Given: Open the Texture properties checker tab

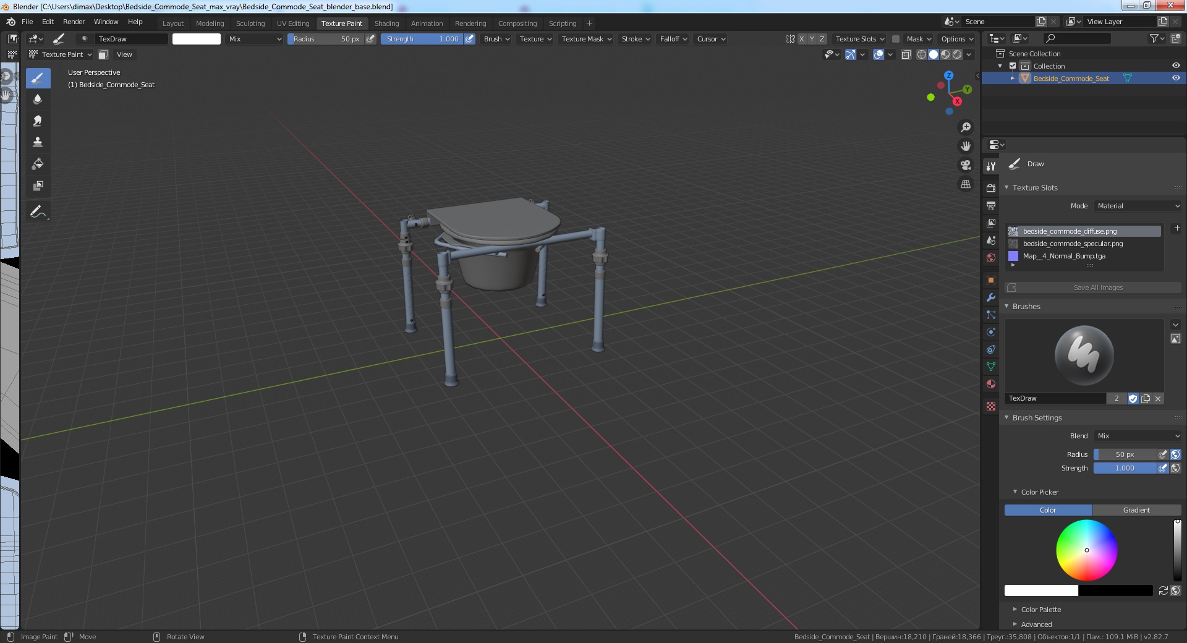Looking at the screenshot, I should [991, 406].
